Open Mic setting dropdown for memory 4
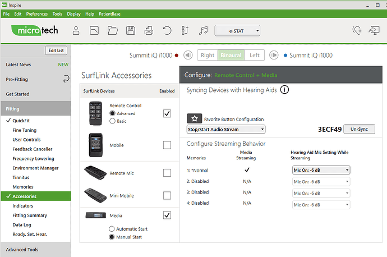This screenshot has height=257, width=387. tap(321, 205)
